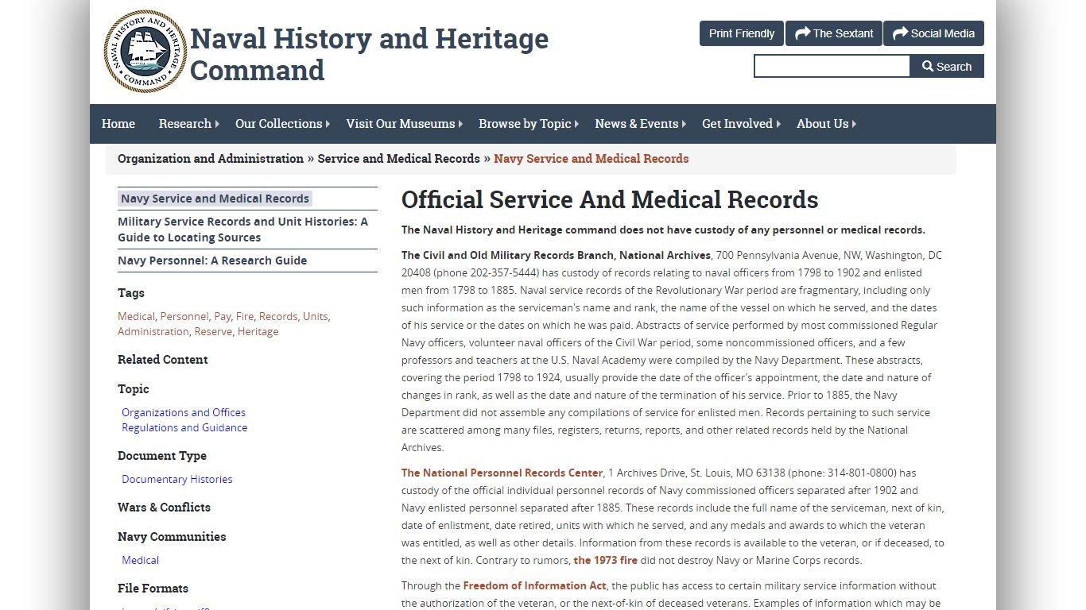This screenshot has width=1086, height=610.
Task: Expand the Browse by Topic arrow
Action: pyautogui.click(x=577, y=124)
